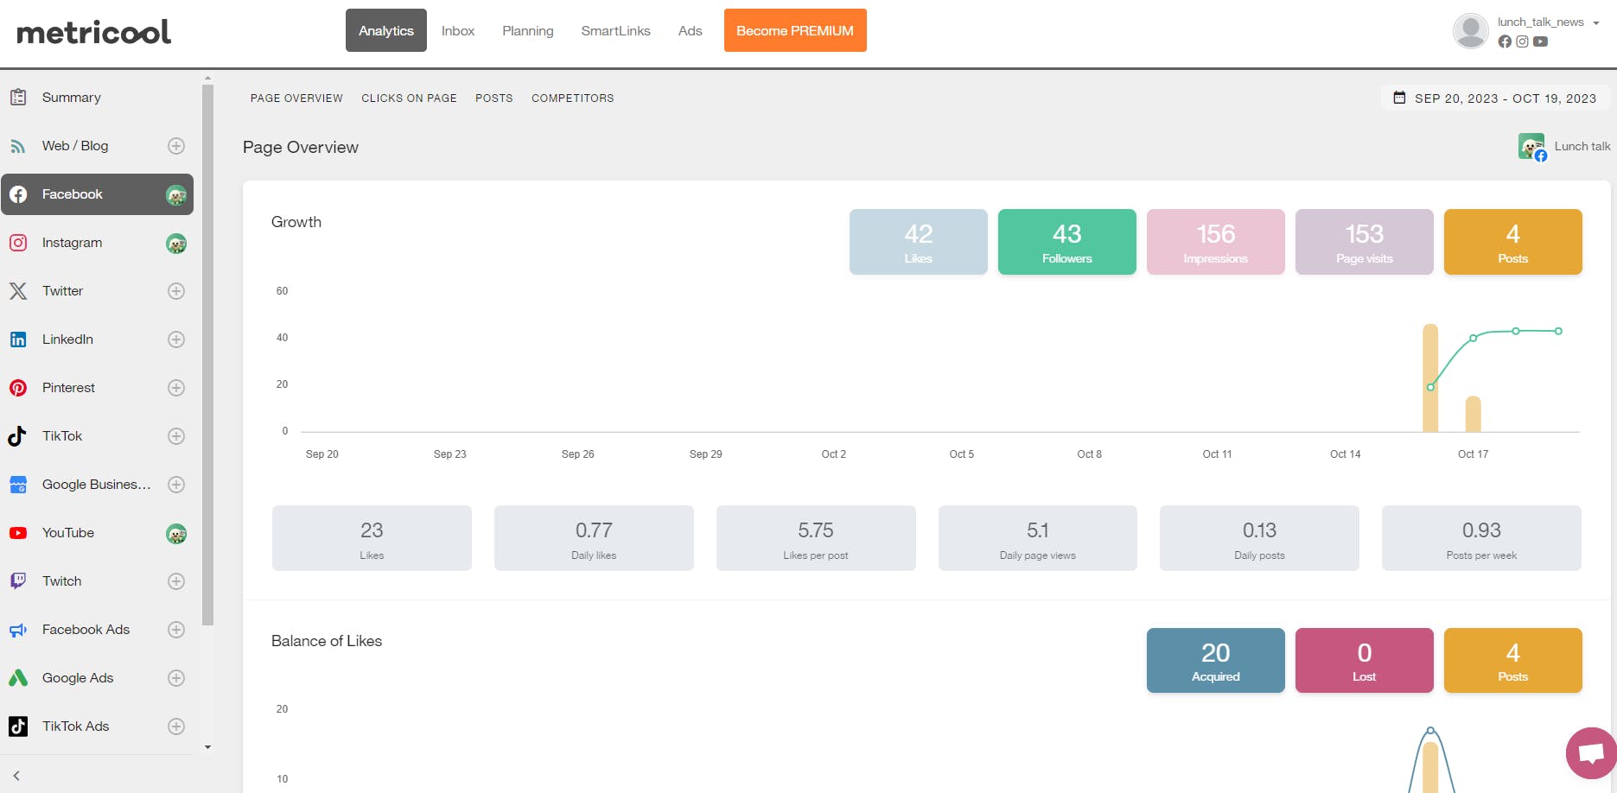The height and width of the screenshot is (793, 1617).
Task: Click Become PREMIUM button
Action: point(795,30)
